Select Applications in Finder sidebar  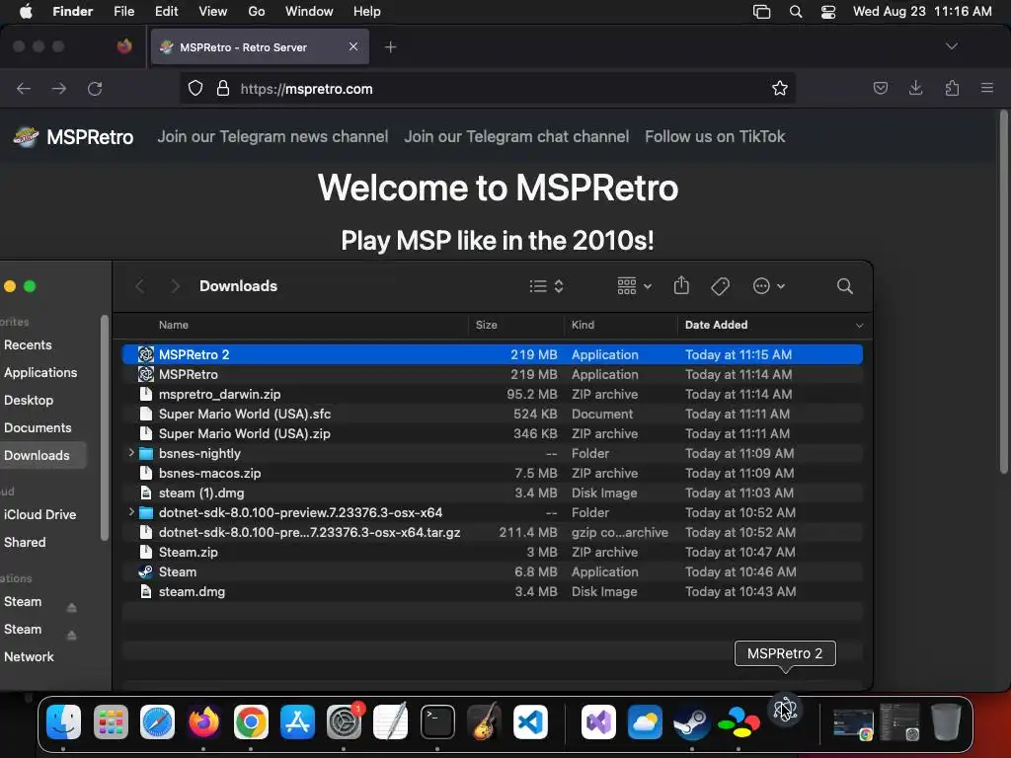(40, 372)
